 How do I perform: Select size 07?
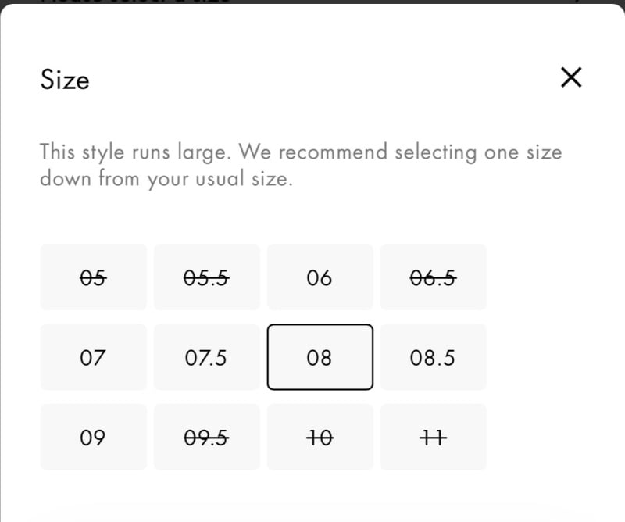click(93, 357)
